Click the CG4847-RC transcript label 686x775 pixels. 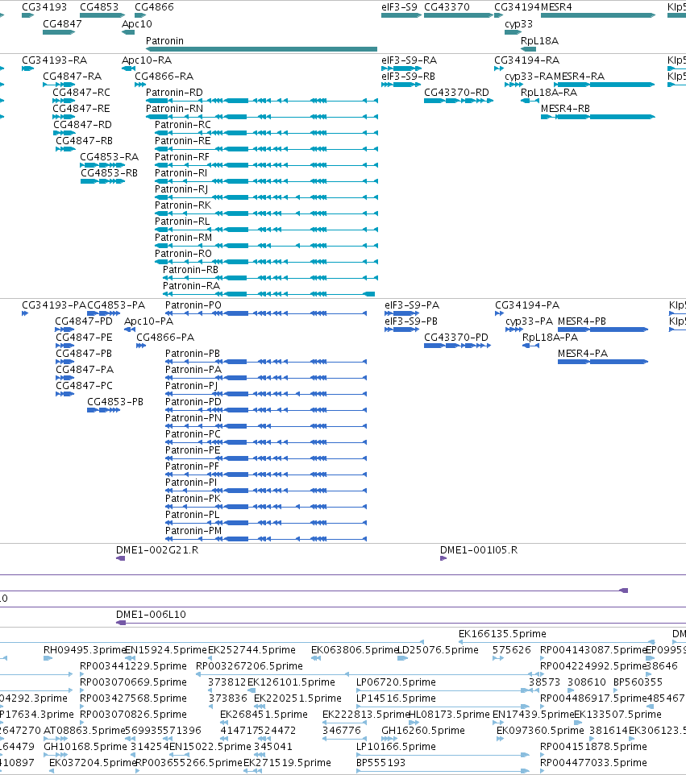[81, 93]
